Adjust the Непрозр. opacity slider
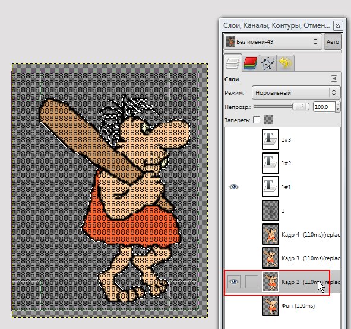Viewport: 351px width, 329px height. pos(281,107)
